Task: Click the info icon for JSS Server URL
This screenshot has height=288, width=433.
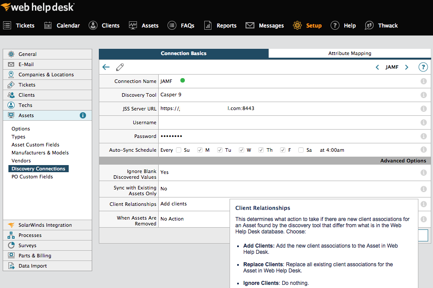Action: (x=424, y=109)
